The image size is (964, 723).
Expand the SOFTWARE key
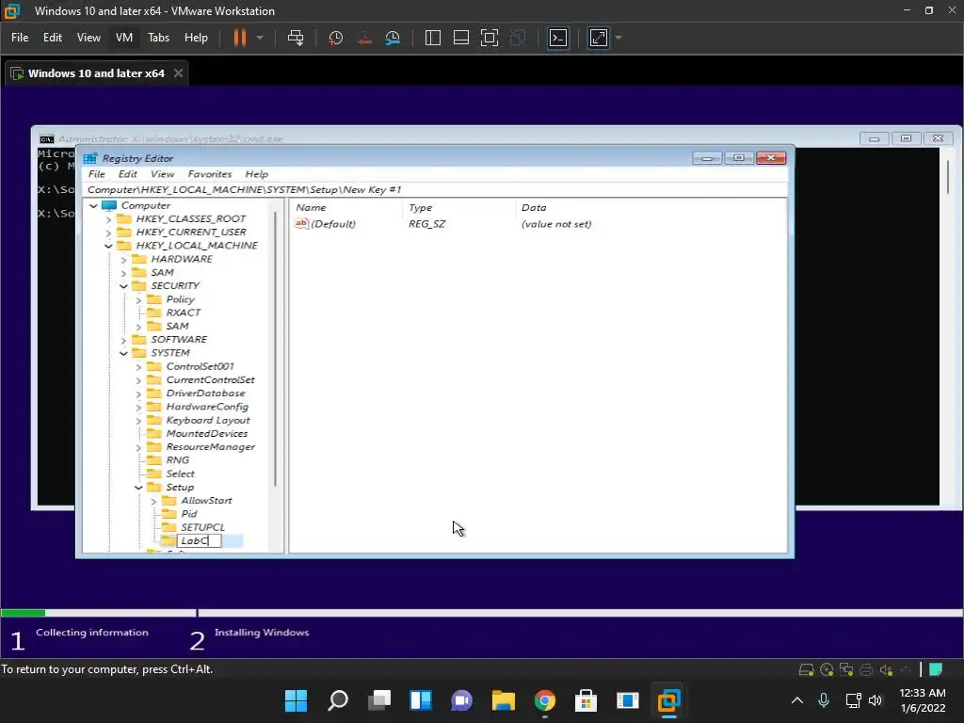coord(123,340)
